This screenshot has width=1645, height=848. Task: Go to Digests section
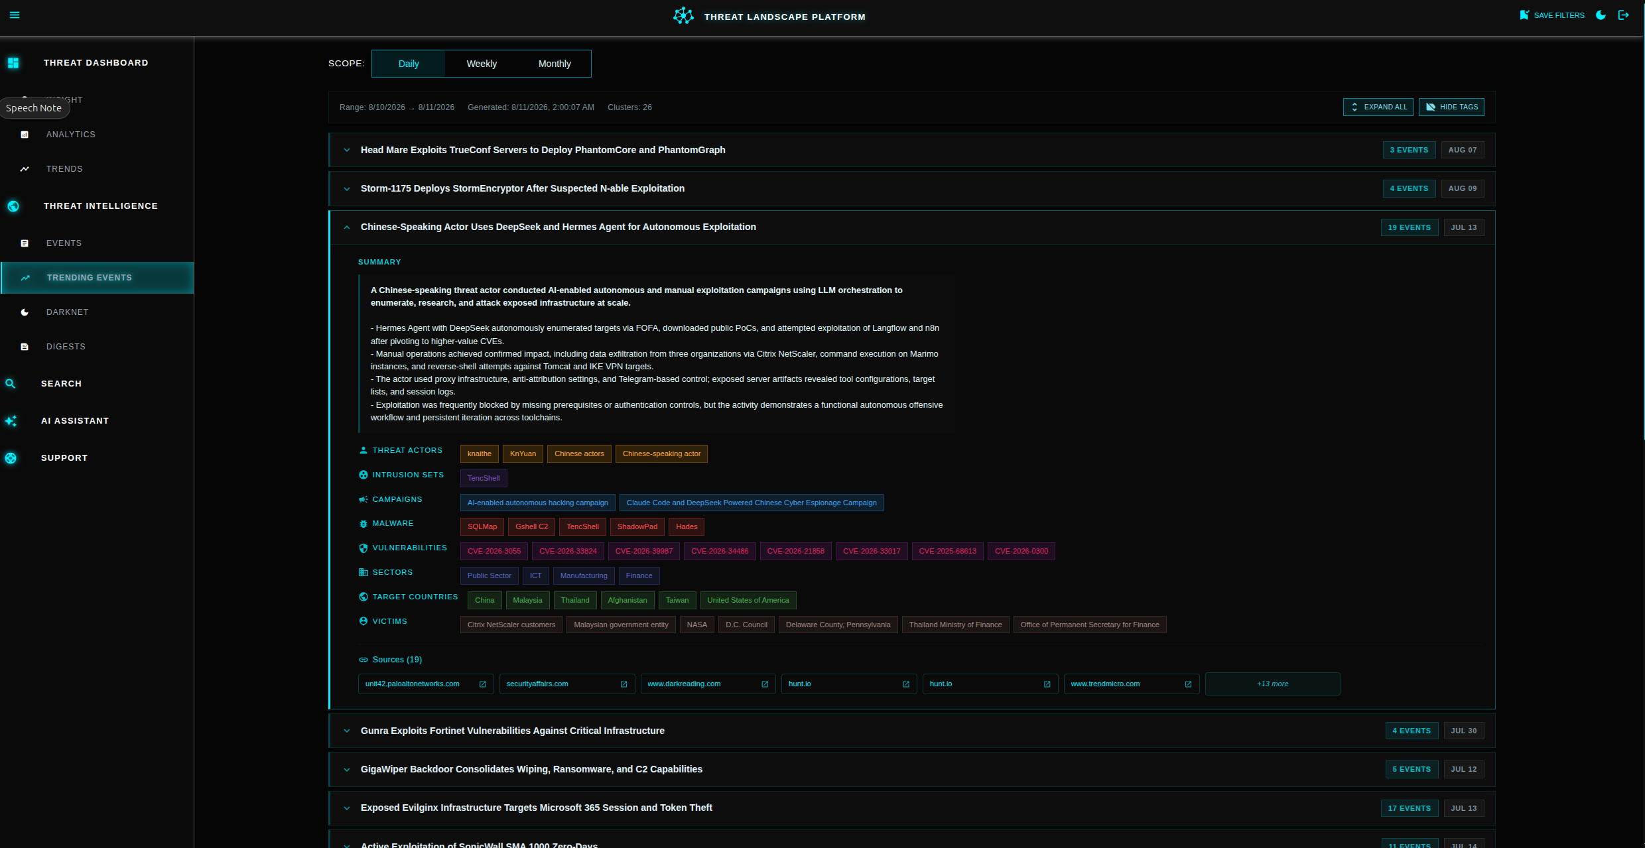66,347
